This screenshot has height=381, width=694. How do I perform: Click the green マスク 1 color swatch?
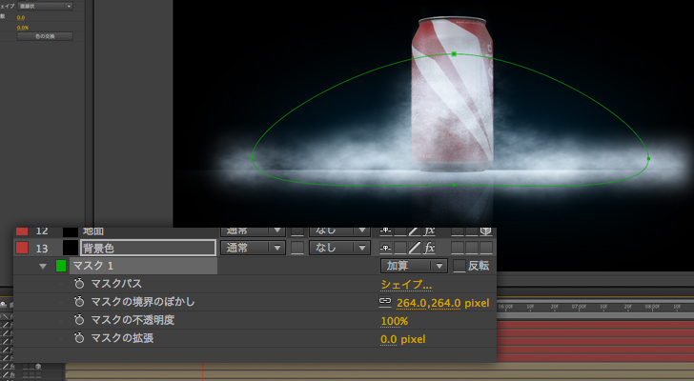(x=61, y=266)
